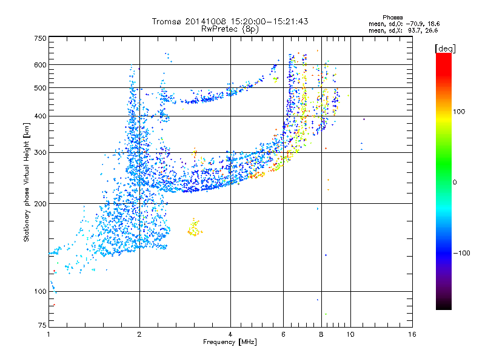Click y-axis tick label '400'
The width and height of the screenshot is (485, 364).
point(40,116)
